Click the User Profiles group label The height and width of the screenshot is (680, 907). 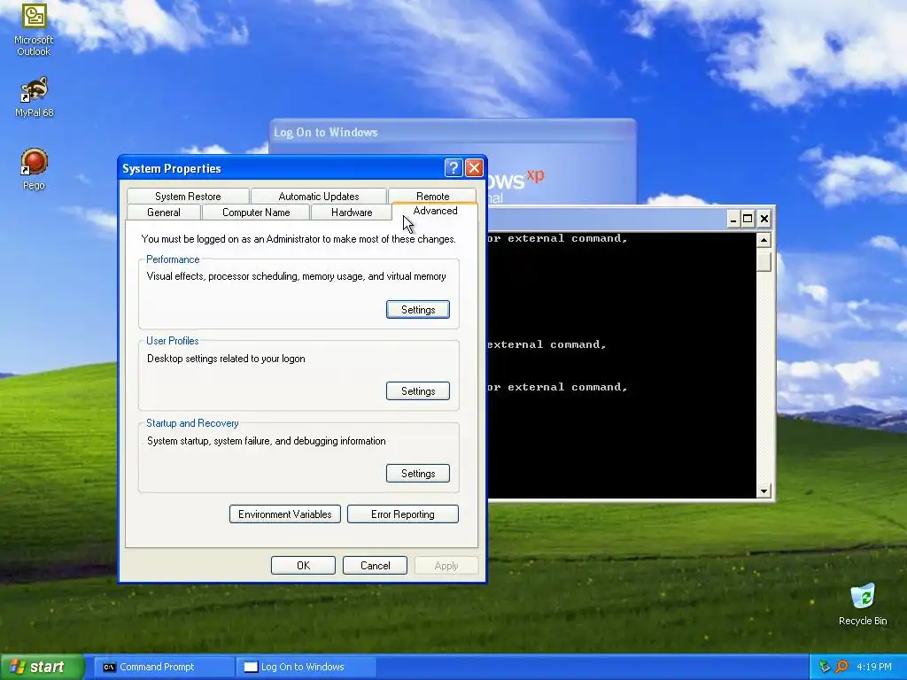coord(172,341)
